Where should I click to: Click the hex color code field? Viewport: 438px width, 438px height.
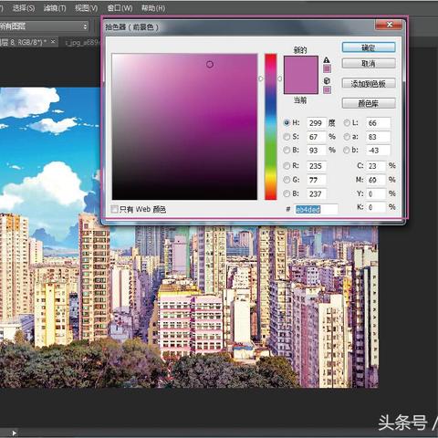point(316,209)
